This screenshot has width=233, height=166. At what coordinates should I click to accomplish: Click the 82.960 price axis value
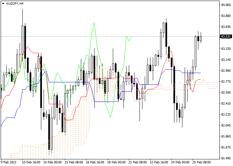(226, 71)
